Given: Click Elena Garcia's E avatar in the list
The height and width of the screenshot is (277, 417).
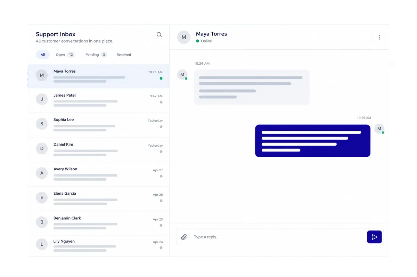Looking at the screenshot, I should coord(42,198).
